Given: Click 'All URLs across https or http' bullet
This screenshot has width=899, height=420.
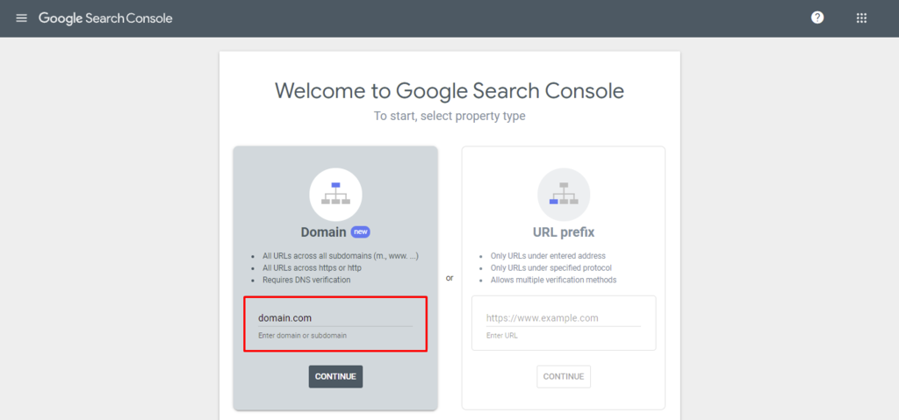Looking at the screenshot, I should click(x=312, y=267).
